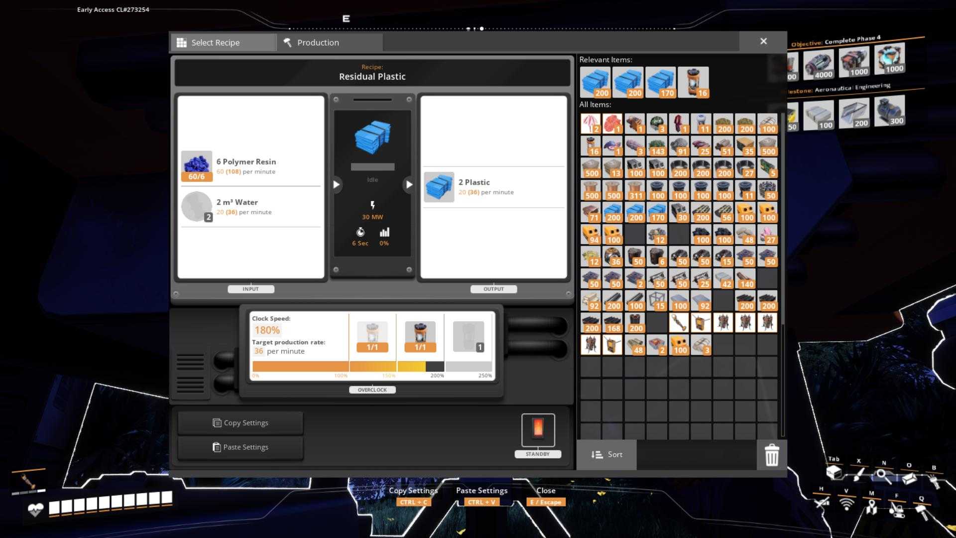956x538 pixels.
Task: Click the CTRL + V key hint
Action: pyautogui.click(x=481, y=502)
